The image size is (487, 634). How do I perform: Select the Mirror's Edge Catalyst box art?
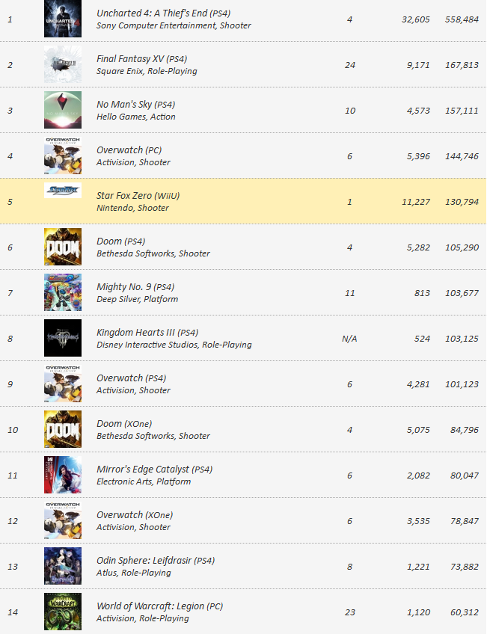click(63, 475)
